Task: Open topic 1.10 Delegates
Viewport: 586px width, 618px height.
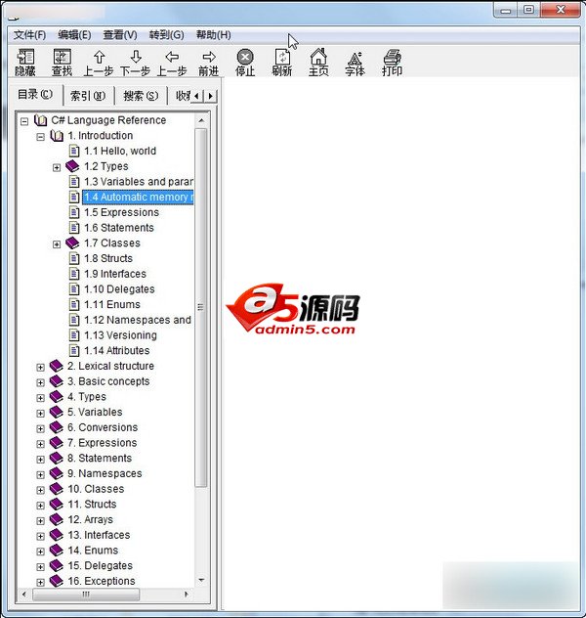Action: 119,289
